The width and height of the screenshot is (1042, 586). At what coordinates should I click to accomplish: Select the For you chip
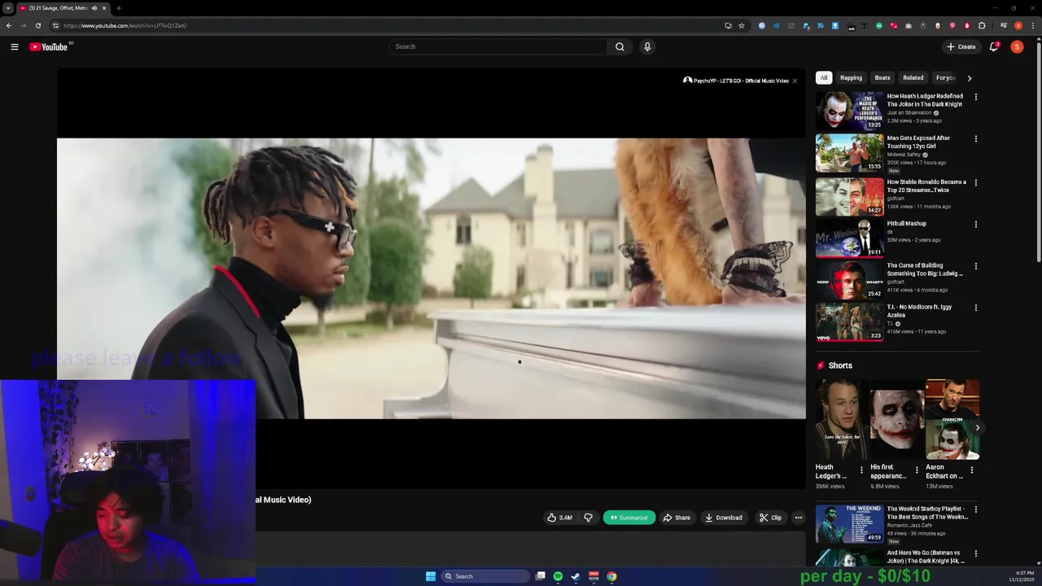coord(945,78)
